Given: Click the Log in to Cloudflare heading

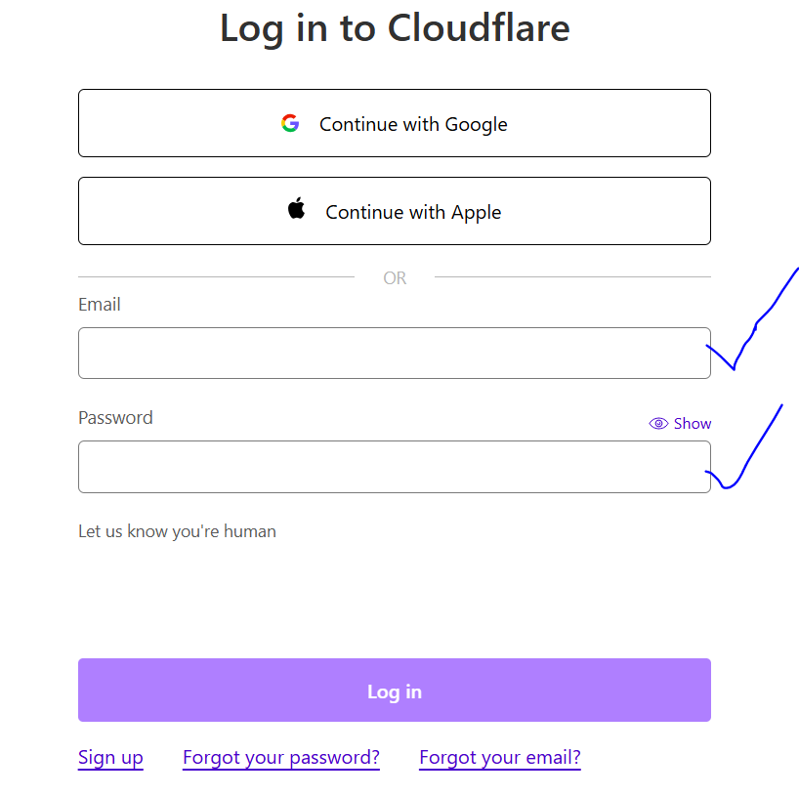Looking at the screenshot, I should point(395,28).
